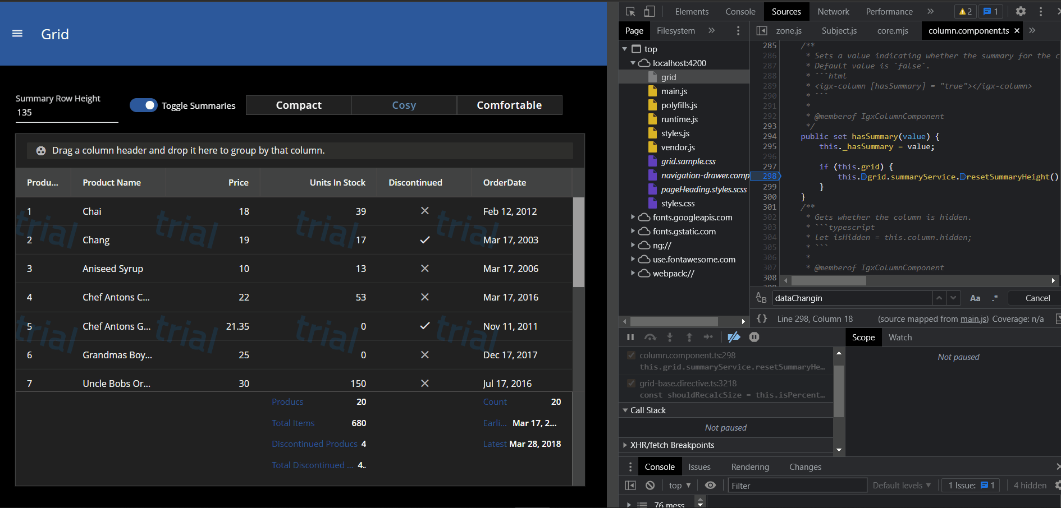Select the Watch tab in Scope panel
The image size is (1061, 508).
click(900, 337)
